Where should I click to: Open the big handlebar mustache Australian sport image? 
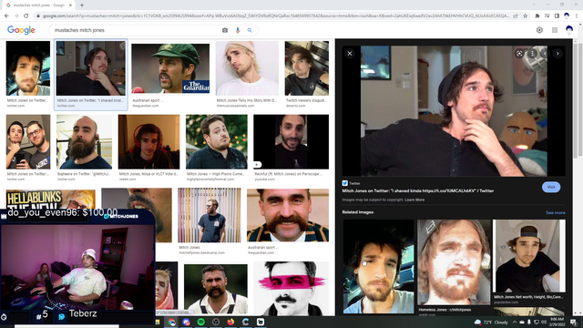[x=288, y=215]
